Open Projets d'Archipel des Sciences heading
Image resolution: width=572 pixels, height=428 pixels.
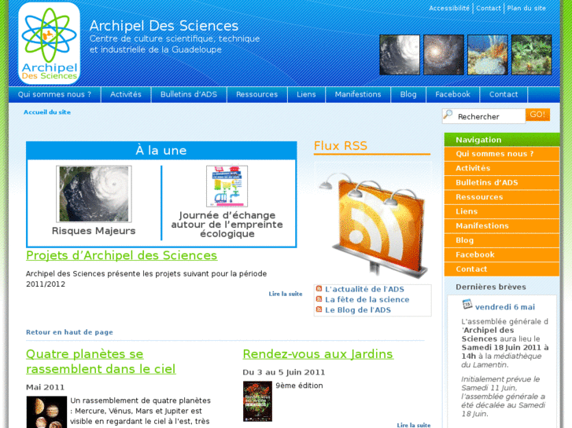121,255
